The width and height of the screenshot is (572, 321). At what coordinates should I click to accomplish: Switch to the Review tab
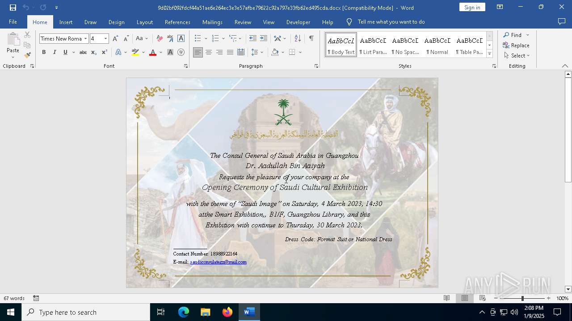point(243,22)
